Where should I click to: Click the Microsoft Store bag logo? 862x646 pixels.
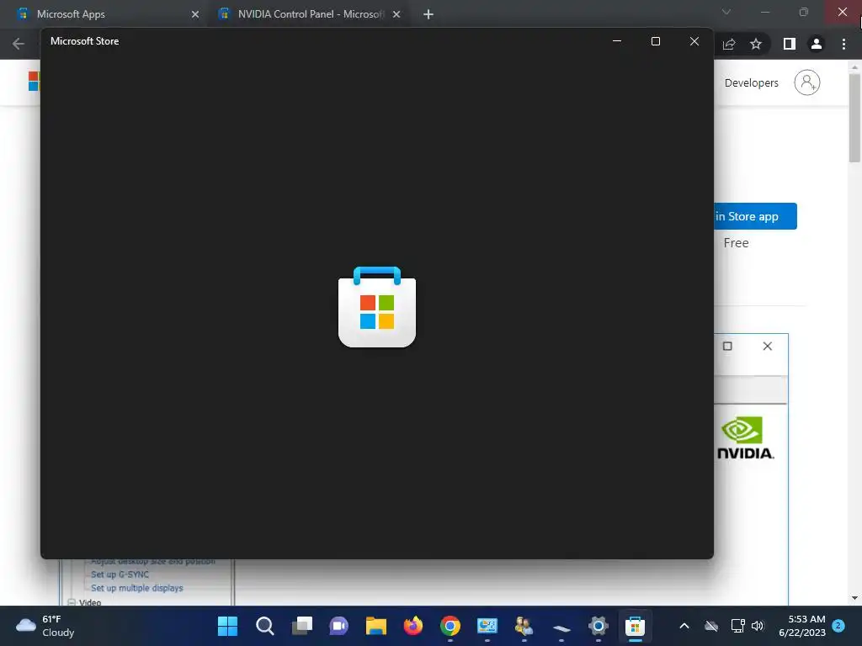point(377,306)
